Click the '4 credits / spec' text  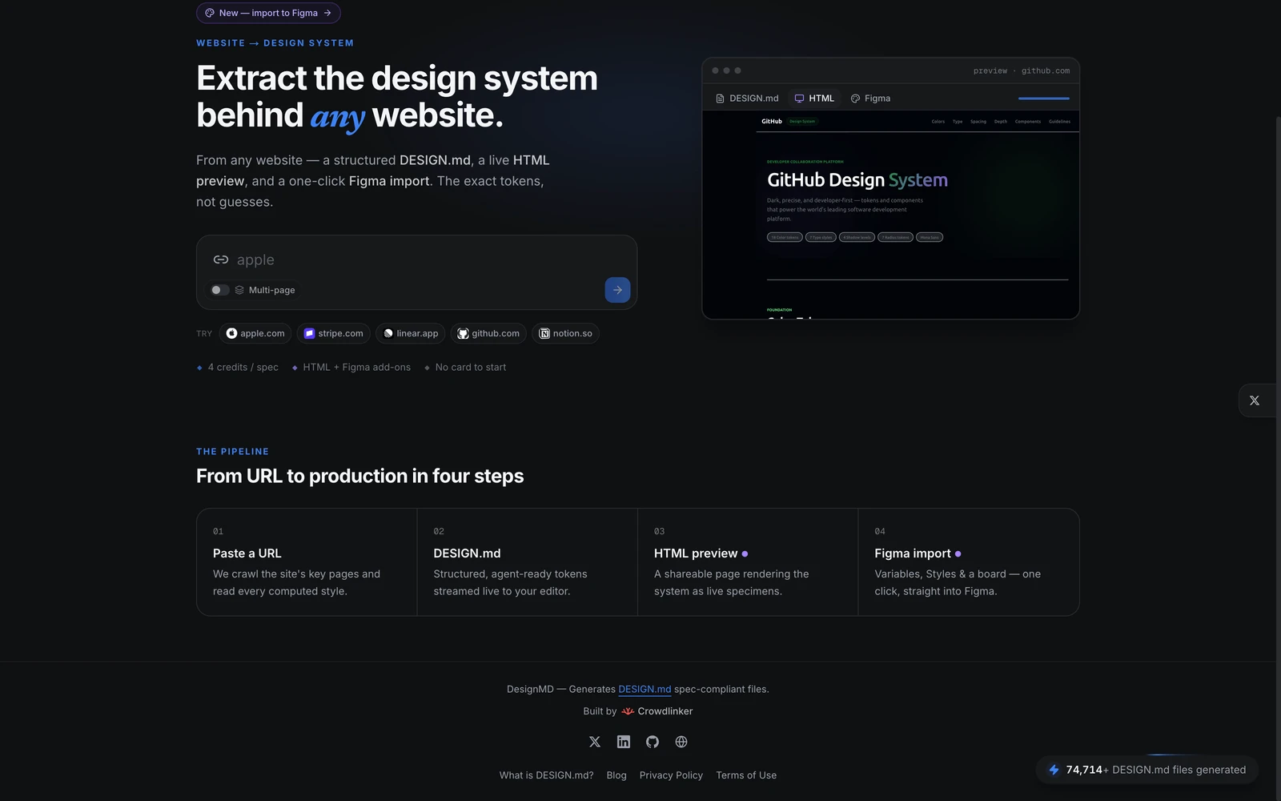point(243,368)
